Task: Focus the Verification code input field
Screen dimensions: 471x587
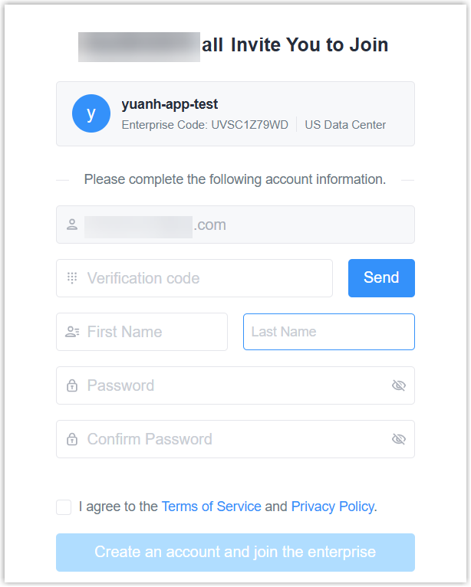Action: click(203, 278)
